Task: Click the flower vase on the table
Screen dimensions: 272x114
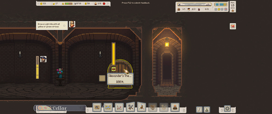Action: click(60, 73)
